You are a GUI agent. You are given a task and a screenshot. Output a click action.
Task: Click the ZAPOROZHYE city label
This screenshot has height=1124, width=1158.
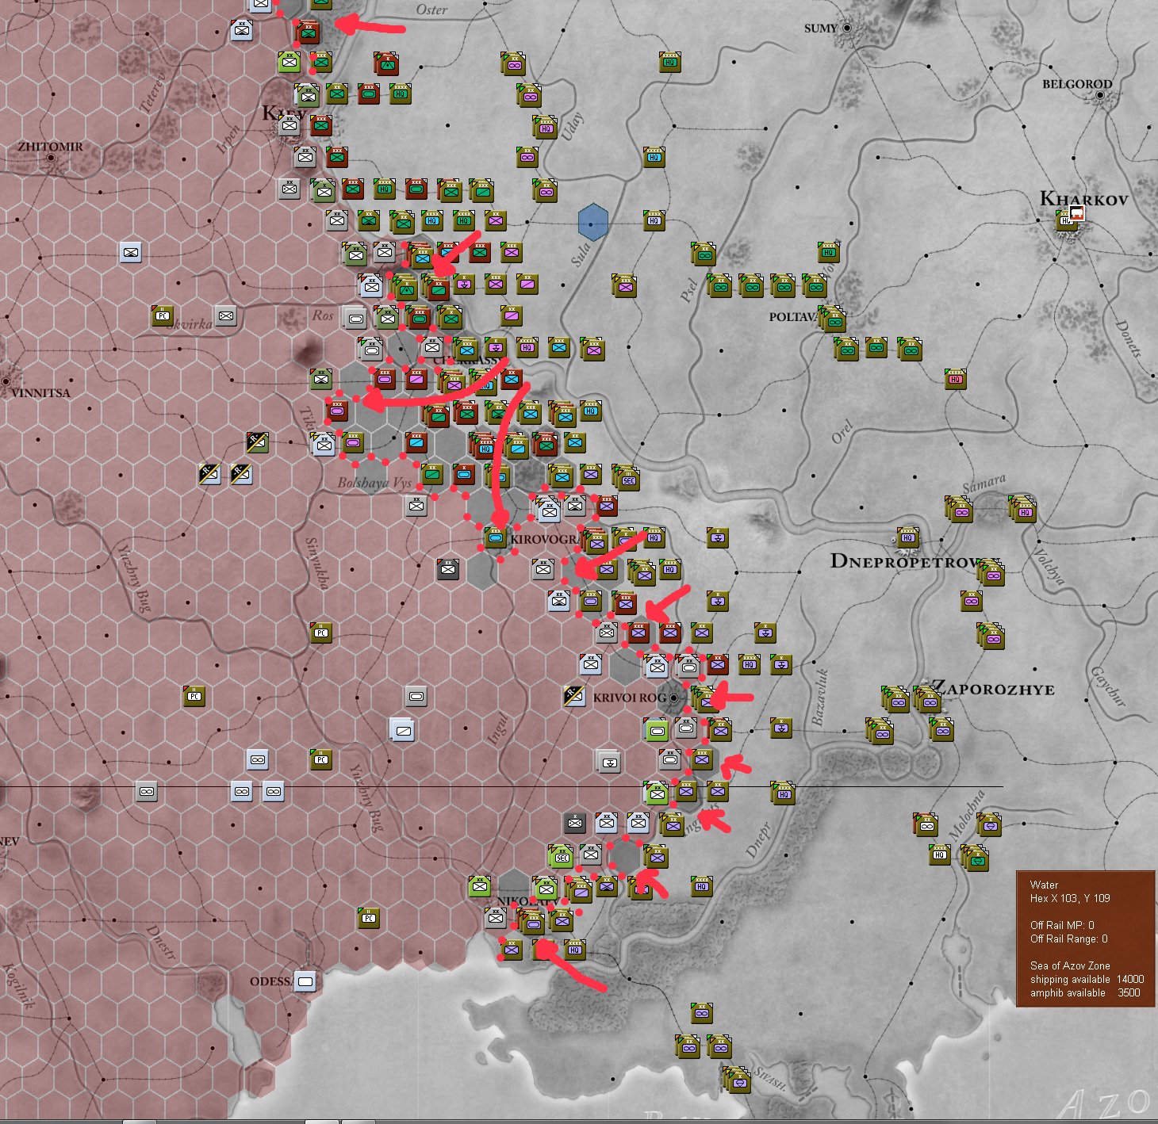click(993, 688)
